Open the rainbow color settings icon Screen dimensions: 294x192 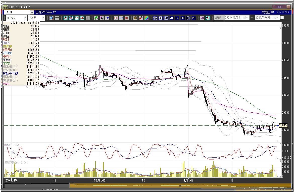point(146,18)
